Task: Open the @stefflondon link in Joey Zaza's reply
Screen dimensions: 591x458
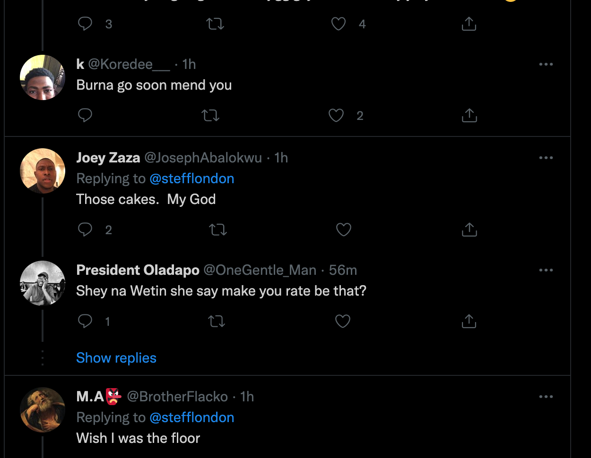Action: tap(191, 178)
